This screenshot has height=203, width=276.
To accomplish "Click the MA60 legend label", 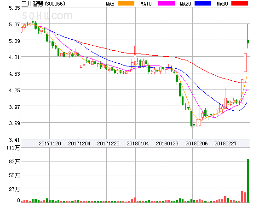I will click(x=222, y=4).
